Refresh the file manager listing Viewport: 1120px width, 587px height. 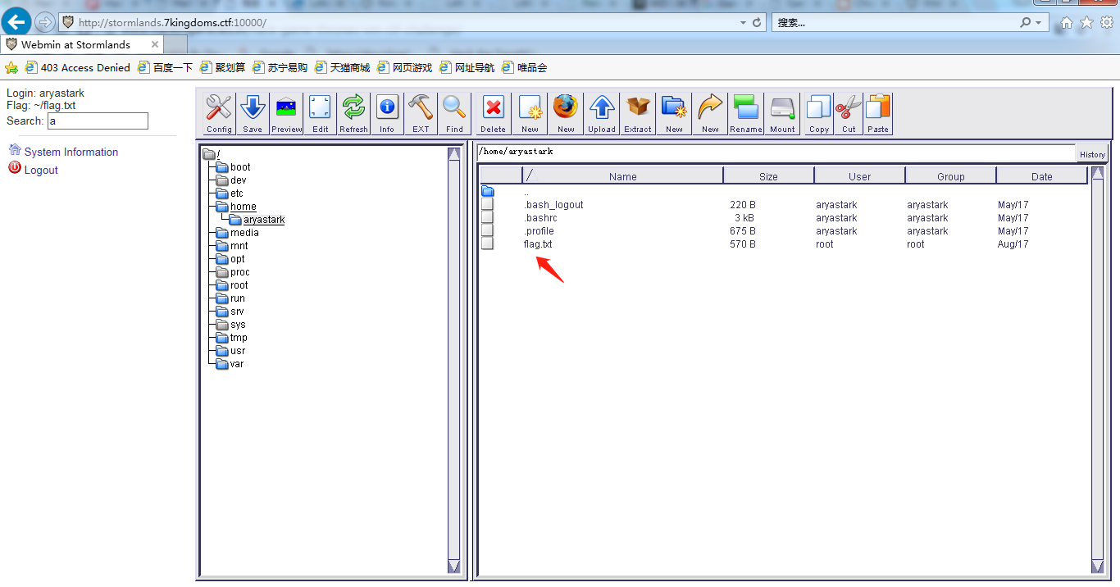point(353,113)
